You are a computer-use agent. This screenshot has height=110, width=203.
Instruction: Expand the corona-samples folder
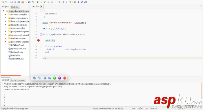tap(6, 14)
